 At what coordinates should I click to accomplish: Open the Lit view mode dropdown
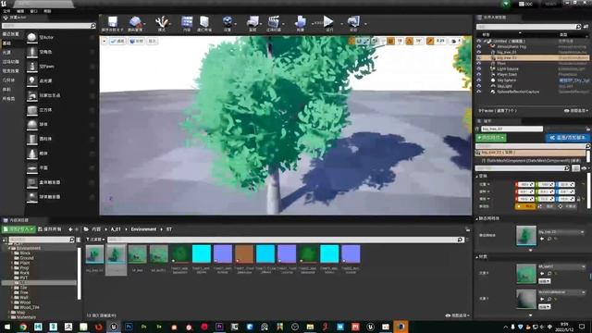point(137,41)
